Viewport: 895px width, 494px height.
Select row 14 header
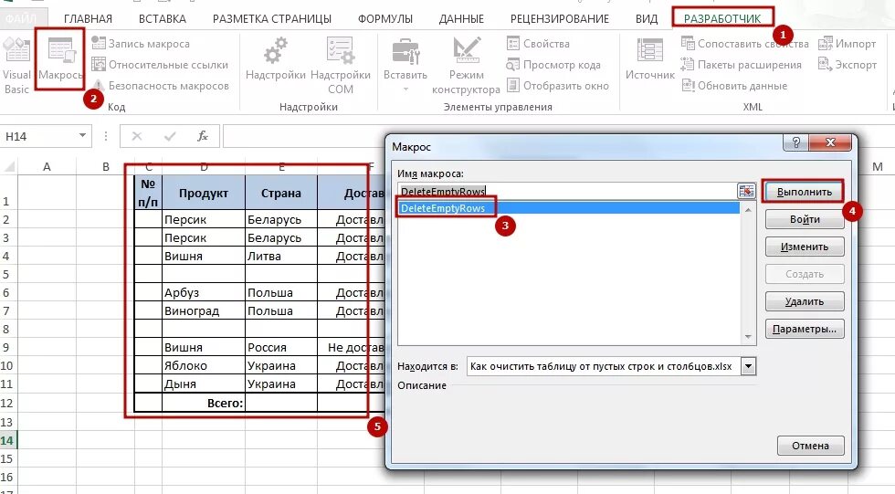tap(7, 440)
